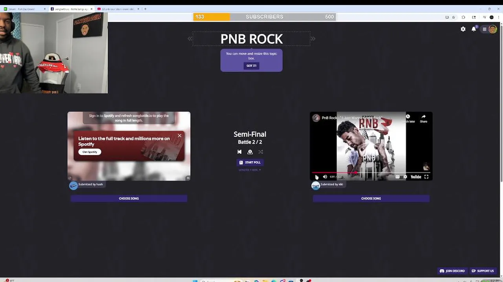Click the shuffle icon under Semi-Final
The width and height of the screenshot is (503, 282).
click(x=261, y=152)
